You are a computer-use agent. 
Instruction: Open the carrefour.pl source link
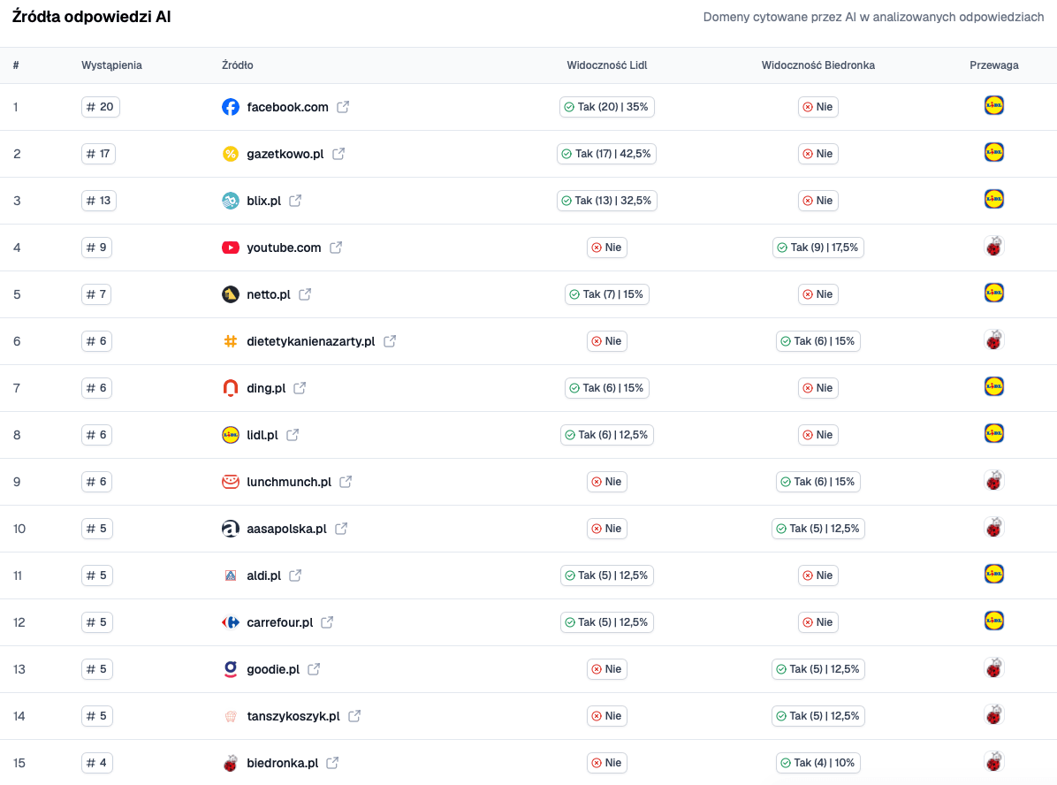point(280,622)
